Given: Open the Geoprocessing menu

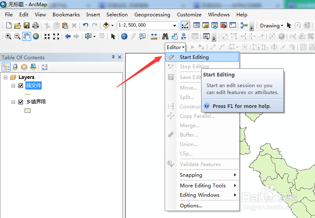Looking at the screenshot, I should point(152,15).
